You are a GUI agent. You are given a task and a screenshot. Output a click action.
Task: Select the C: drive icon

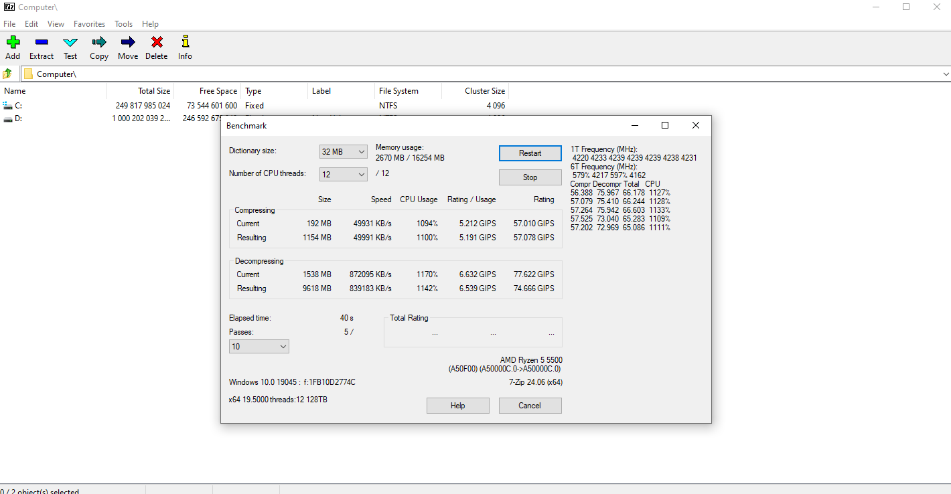(7, 105)
